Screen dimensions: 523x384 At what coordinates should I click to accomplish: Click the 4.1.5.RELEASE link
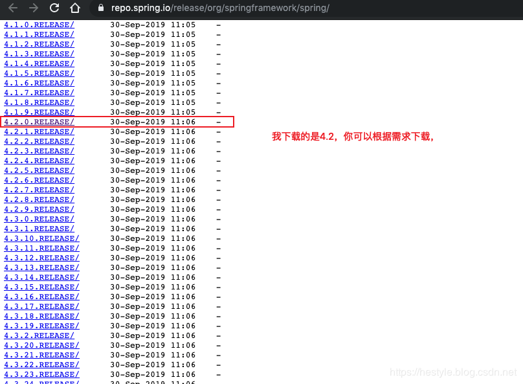click(x=37, y=73)
